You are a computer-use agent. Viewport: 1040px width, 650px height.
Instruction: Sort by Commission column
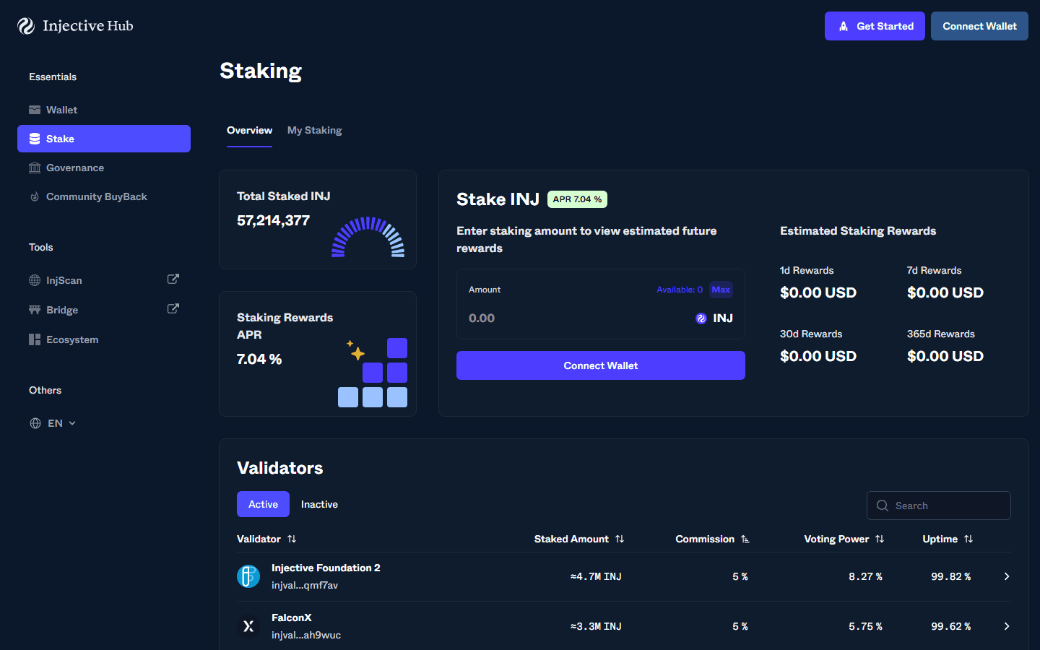tap(713, 539)
